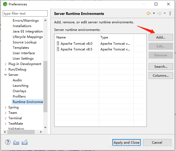Click the Type cell of the Tomcat v8.5 row
This screenshot has width=176, height=151.
[x=115, y=49]
